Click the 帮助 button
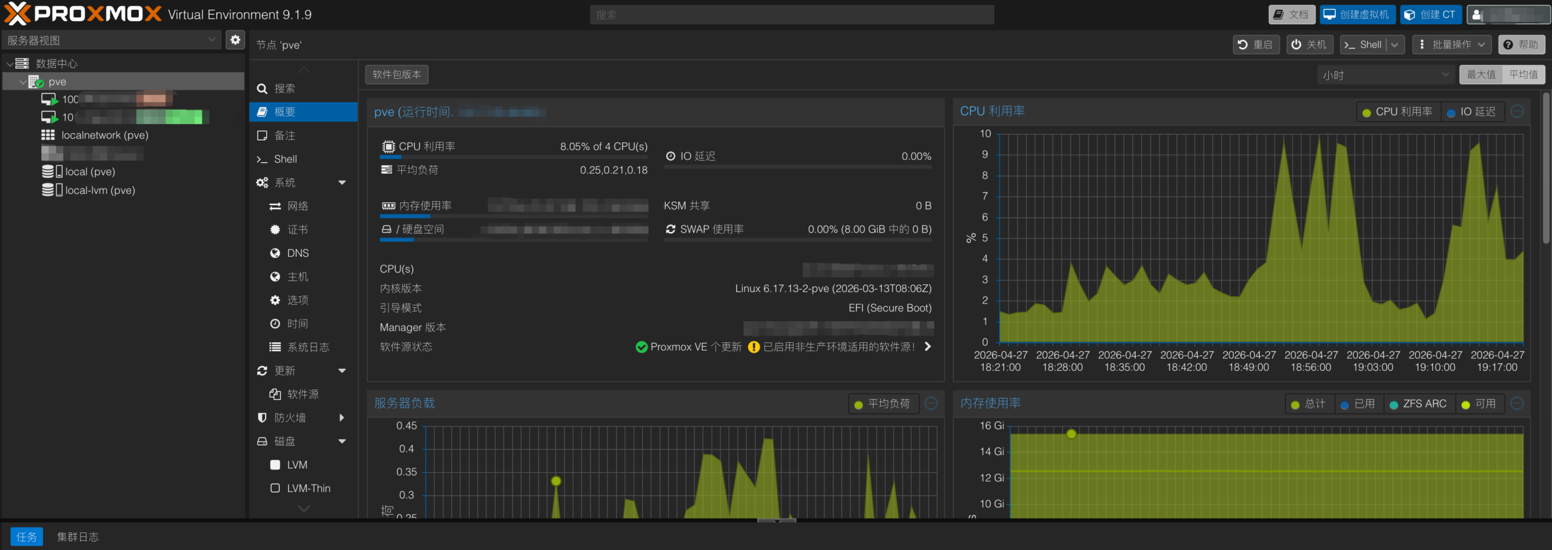This screenshot has width=1552, height=550. [1522, 45]
